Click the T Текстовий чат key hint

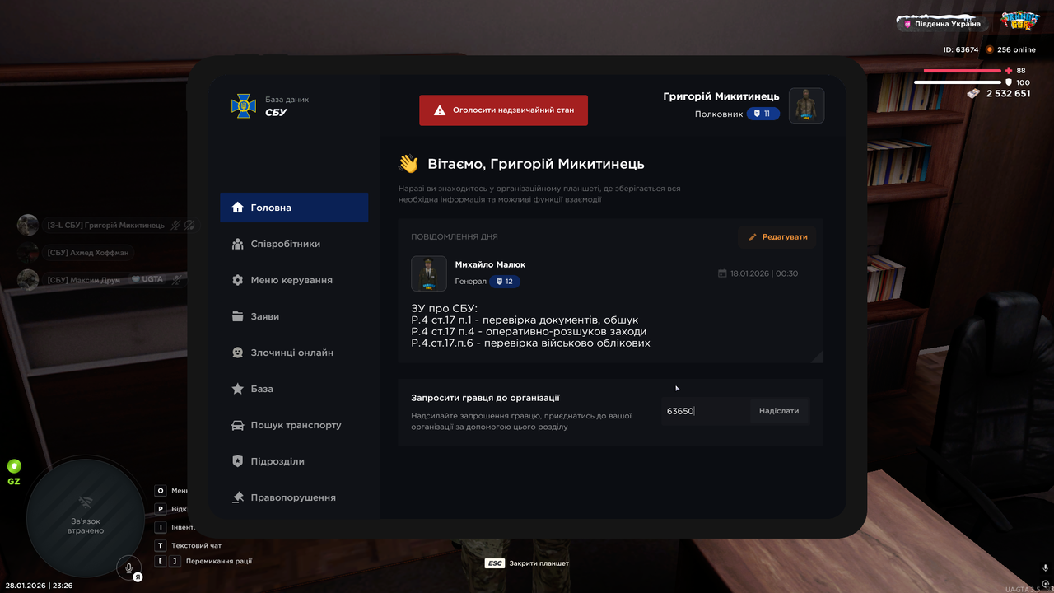[x=189, y=545]
